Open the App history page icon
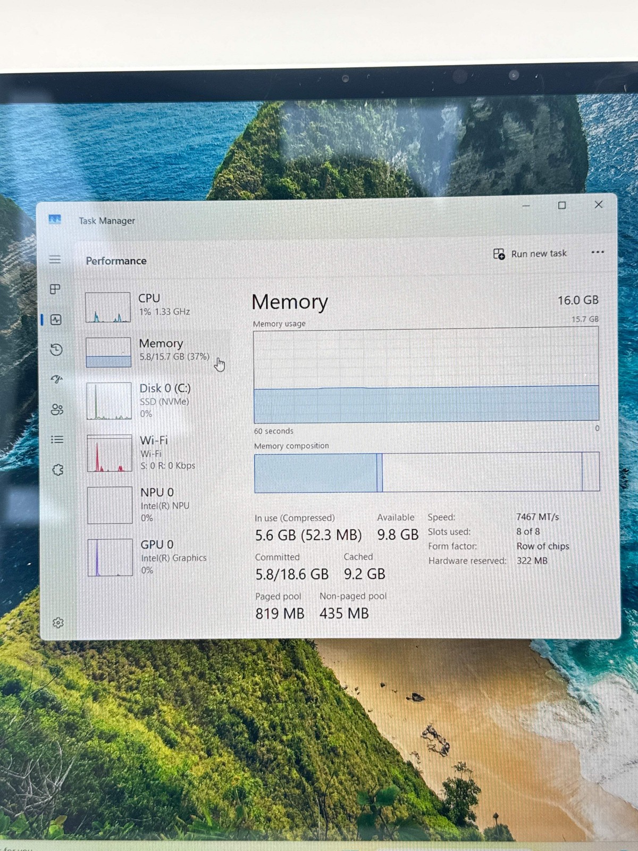The image size is (638, 851). pyautogui.click(x=56, y=349)
